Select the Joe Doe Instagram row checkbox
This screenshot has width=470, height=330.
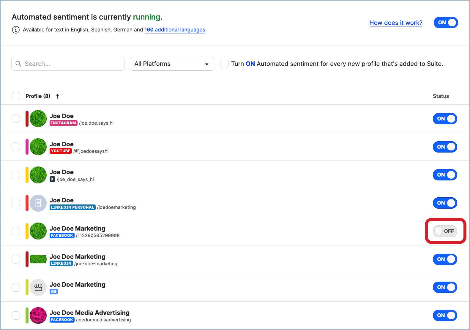click(x=16, y=119)
